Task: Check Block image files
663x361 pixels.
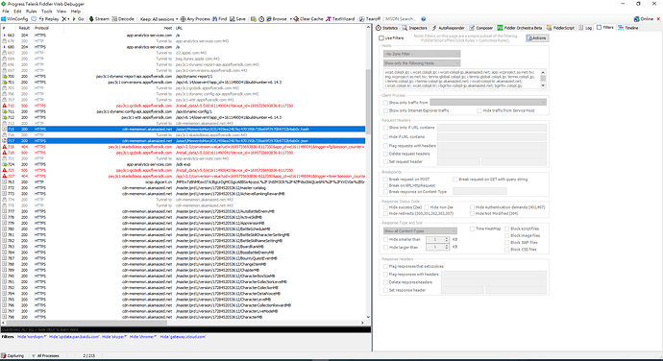Action: 506,236
